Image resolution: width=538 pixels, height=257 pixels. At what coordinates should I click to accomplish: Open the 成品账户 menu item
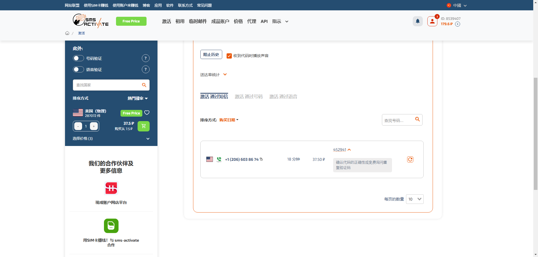[220, 22]
